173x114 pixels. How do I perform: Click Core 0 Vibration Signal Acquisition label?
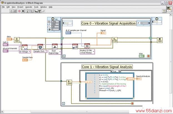click(109, 23)
